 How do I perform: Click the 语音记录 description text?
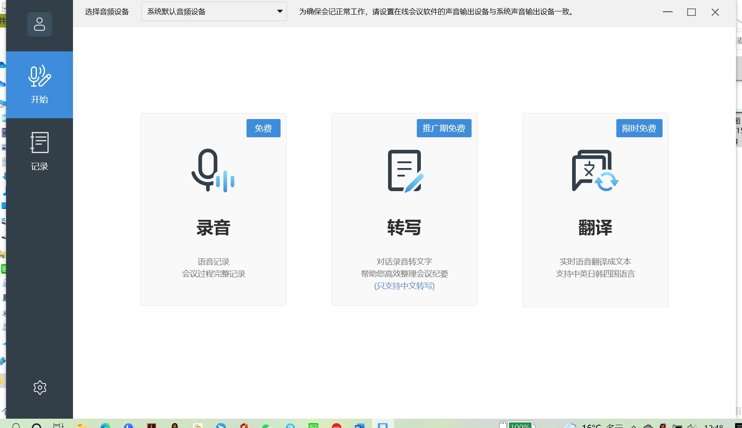214,262
